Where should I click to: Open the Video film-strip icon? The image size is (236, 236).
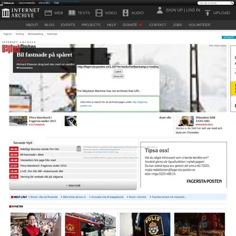pos(99,13)
